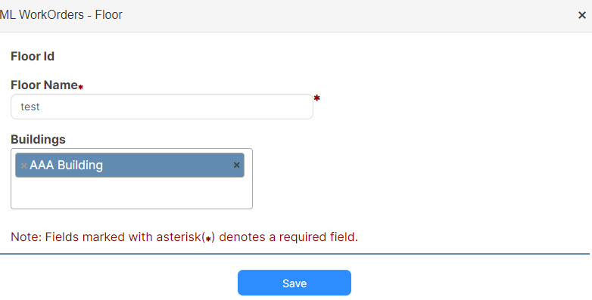Click the 'ML WorkOrders - Floor' dialog title
592x300 pixels.
(x=61, y=14)
